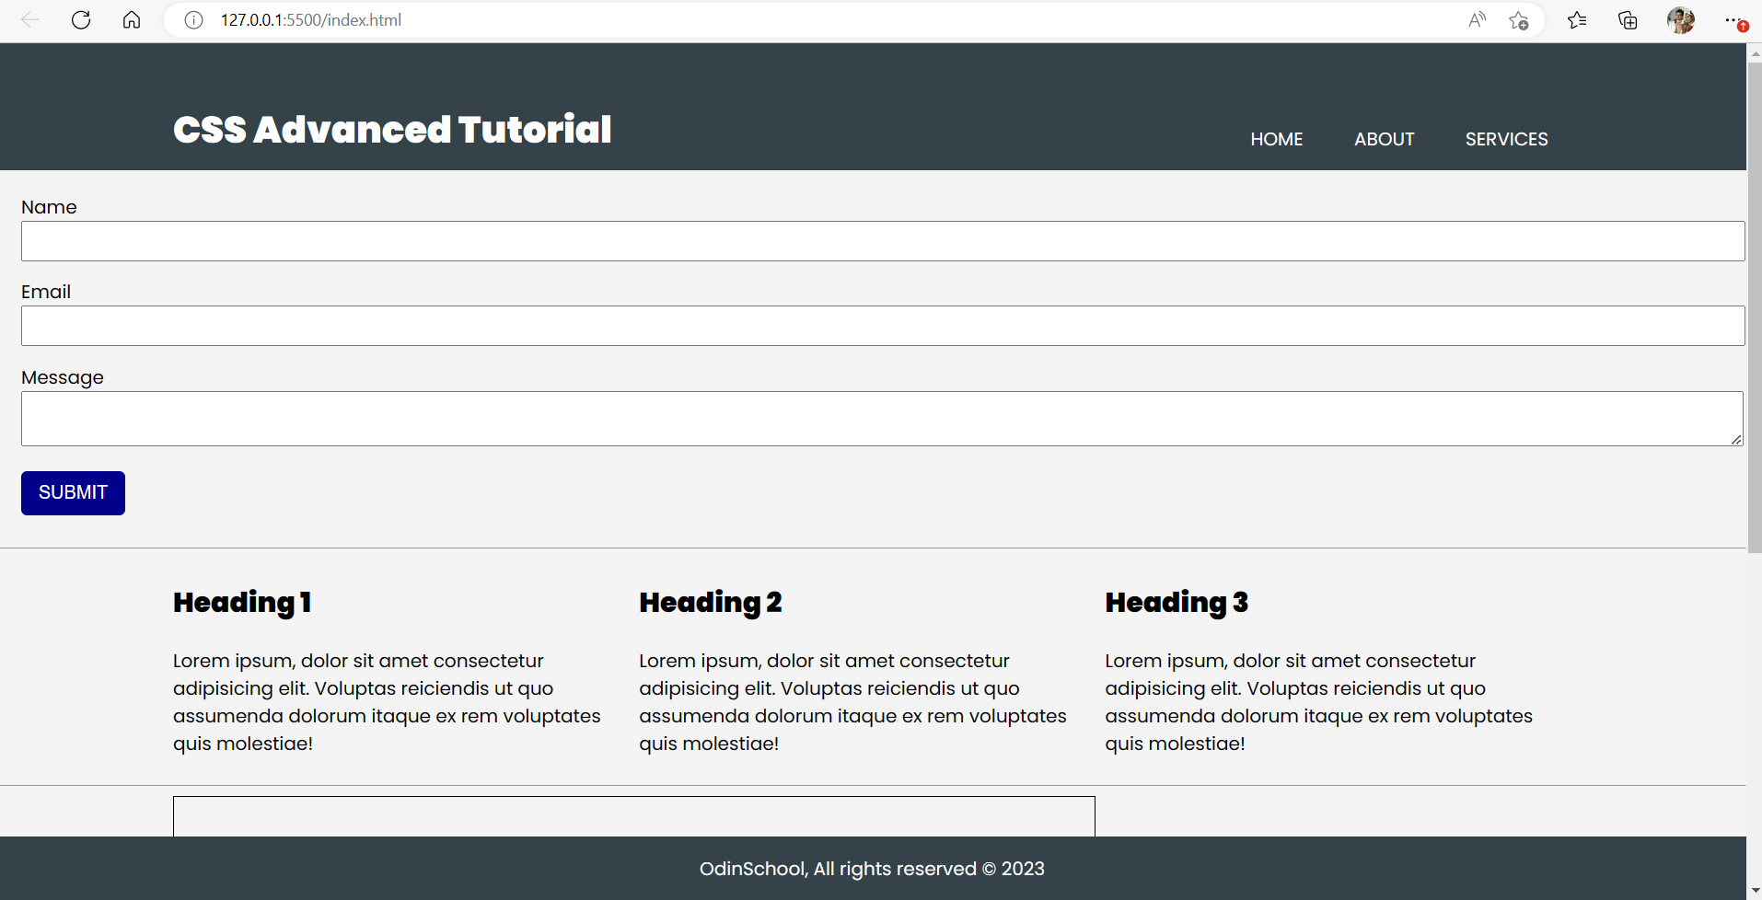Viewport: 1762px width, 900px height.
Task: Open the collections icon
Action: click(1628, 20)
